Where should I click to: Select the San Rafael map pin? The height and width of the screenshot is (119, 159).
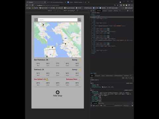click(43, 25)
